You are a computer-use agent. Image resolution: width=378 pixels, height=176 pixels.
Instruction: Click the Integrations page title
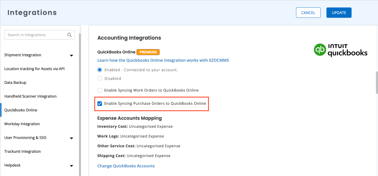pos(32,13)
